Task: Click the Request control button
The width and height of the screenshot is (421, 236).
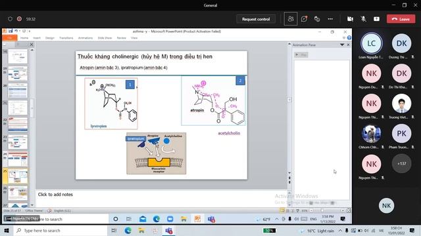Action: tap(256, 19)
